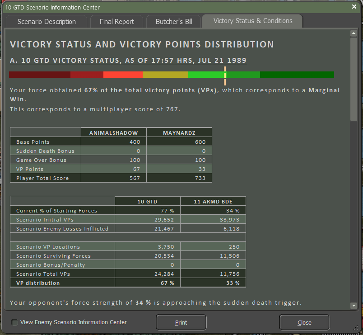
Task: Select the Victory Status & Conditions tab
Action: click(x=252, y=21)
